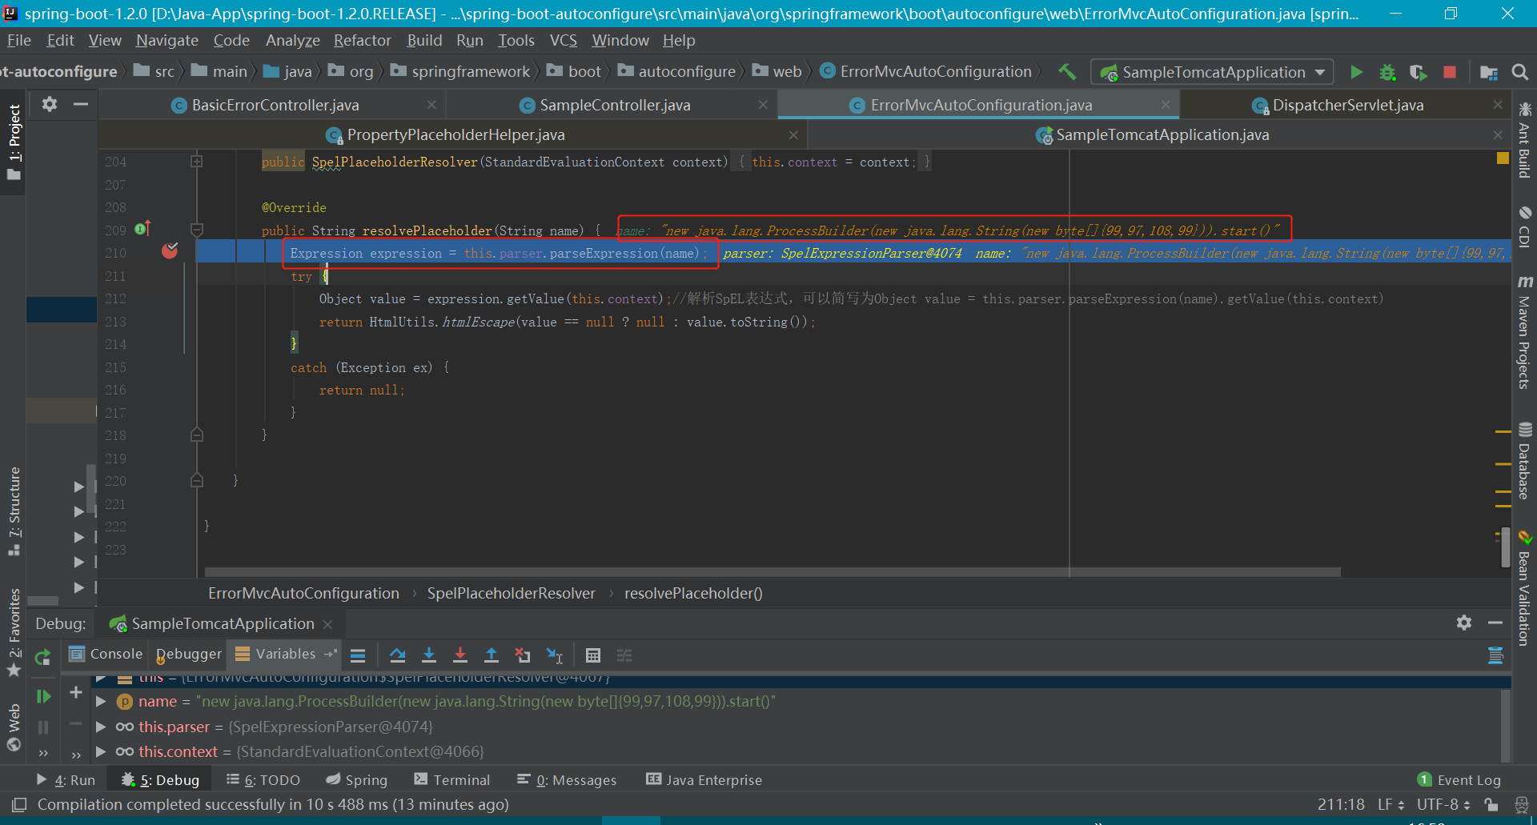Toggle read-only lock icon in status bar

(1491, 804)
